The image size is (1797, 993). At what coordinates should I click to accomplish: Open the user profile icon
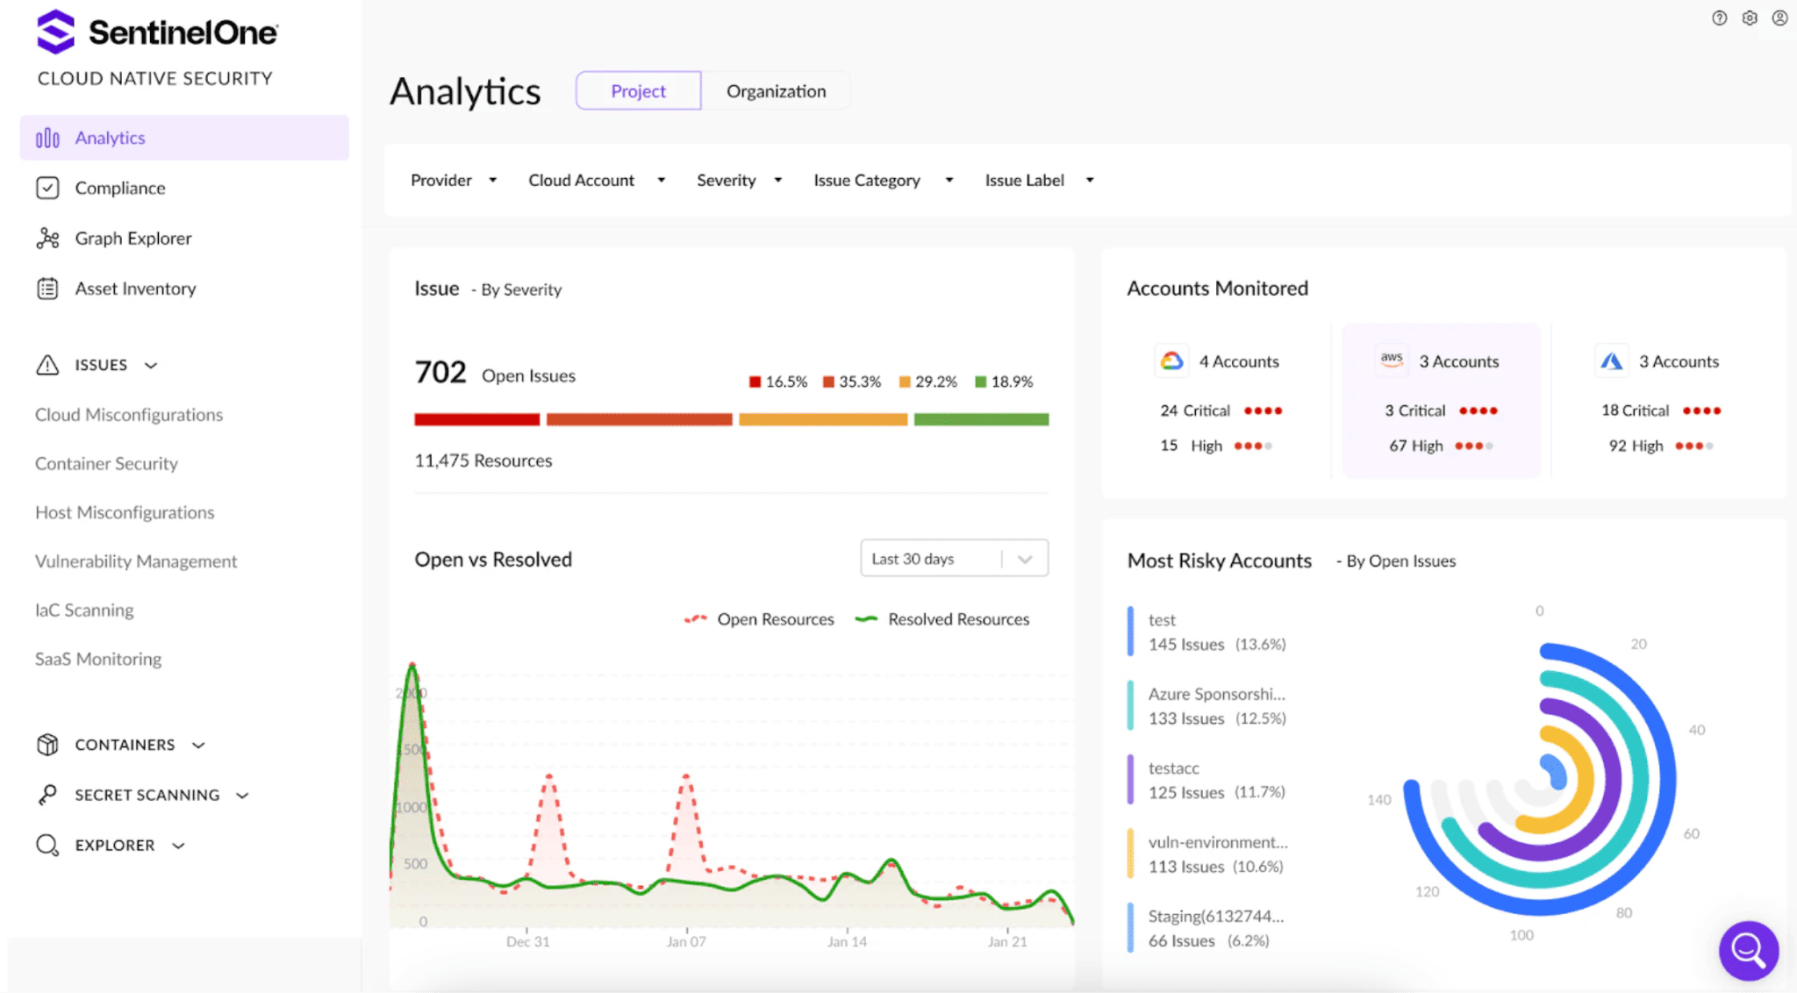(1779, 18)
